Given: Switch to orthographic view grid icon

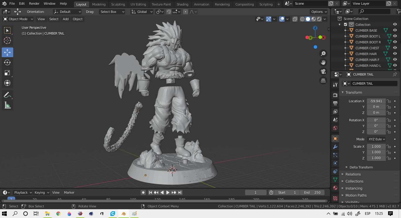Looking at the screenshot, I should click(x=323, y=80).
